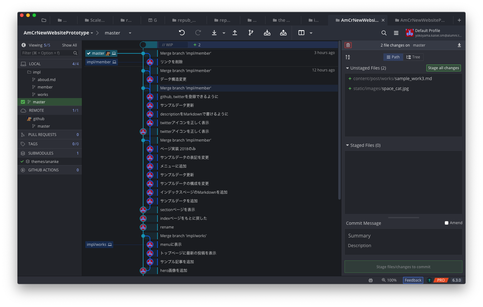
Task: Switch to the repub_... tab
Action: pos(184,20)
